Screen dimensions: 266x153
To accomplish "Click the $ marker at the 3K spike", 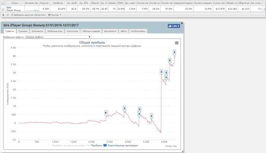I will tap(161, 72).
